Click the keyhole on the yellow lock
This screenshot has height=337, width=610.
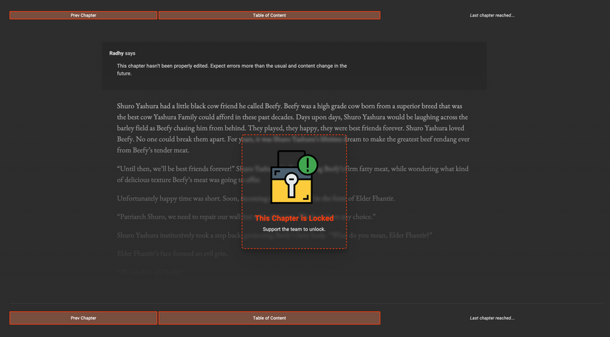pos(290,185)
